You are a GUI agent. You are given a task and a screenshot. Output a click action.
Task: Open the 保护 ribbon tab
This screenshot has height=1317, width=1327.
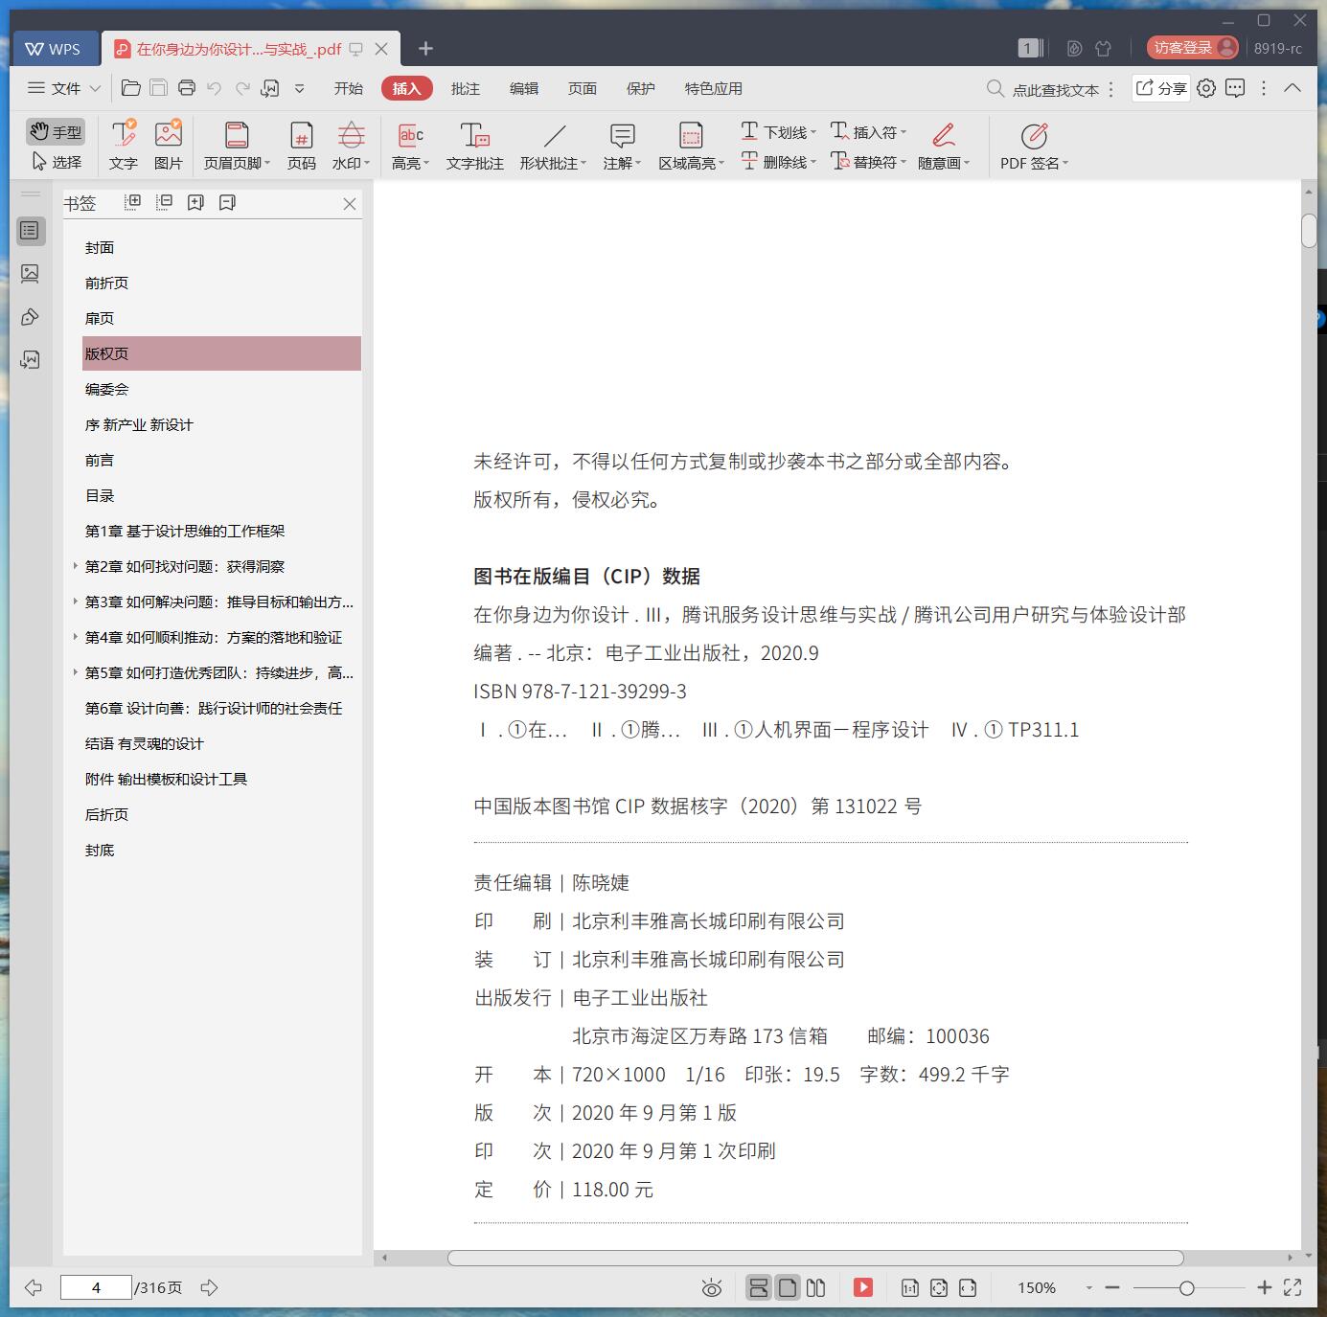click(x=641, y=88)
